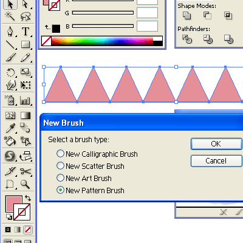
Task: Choose the Line Segment tool
Action: point(10,44)
